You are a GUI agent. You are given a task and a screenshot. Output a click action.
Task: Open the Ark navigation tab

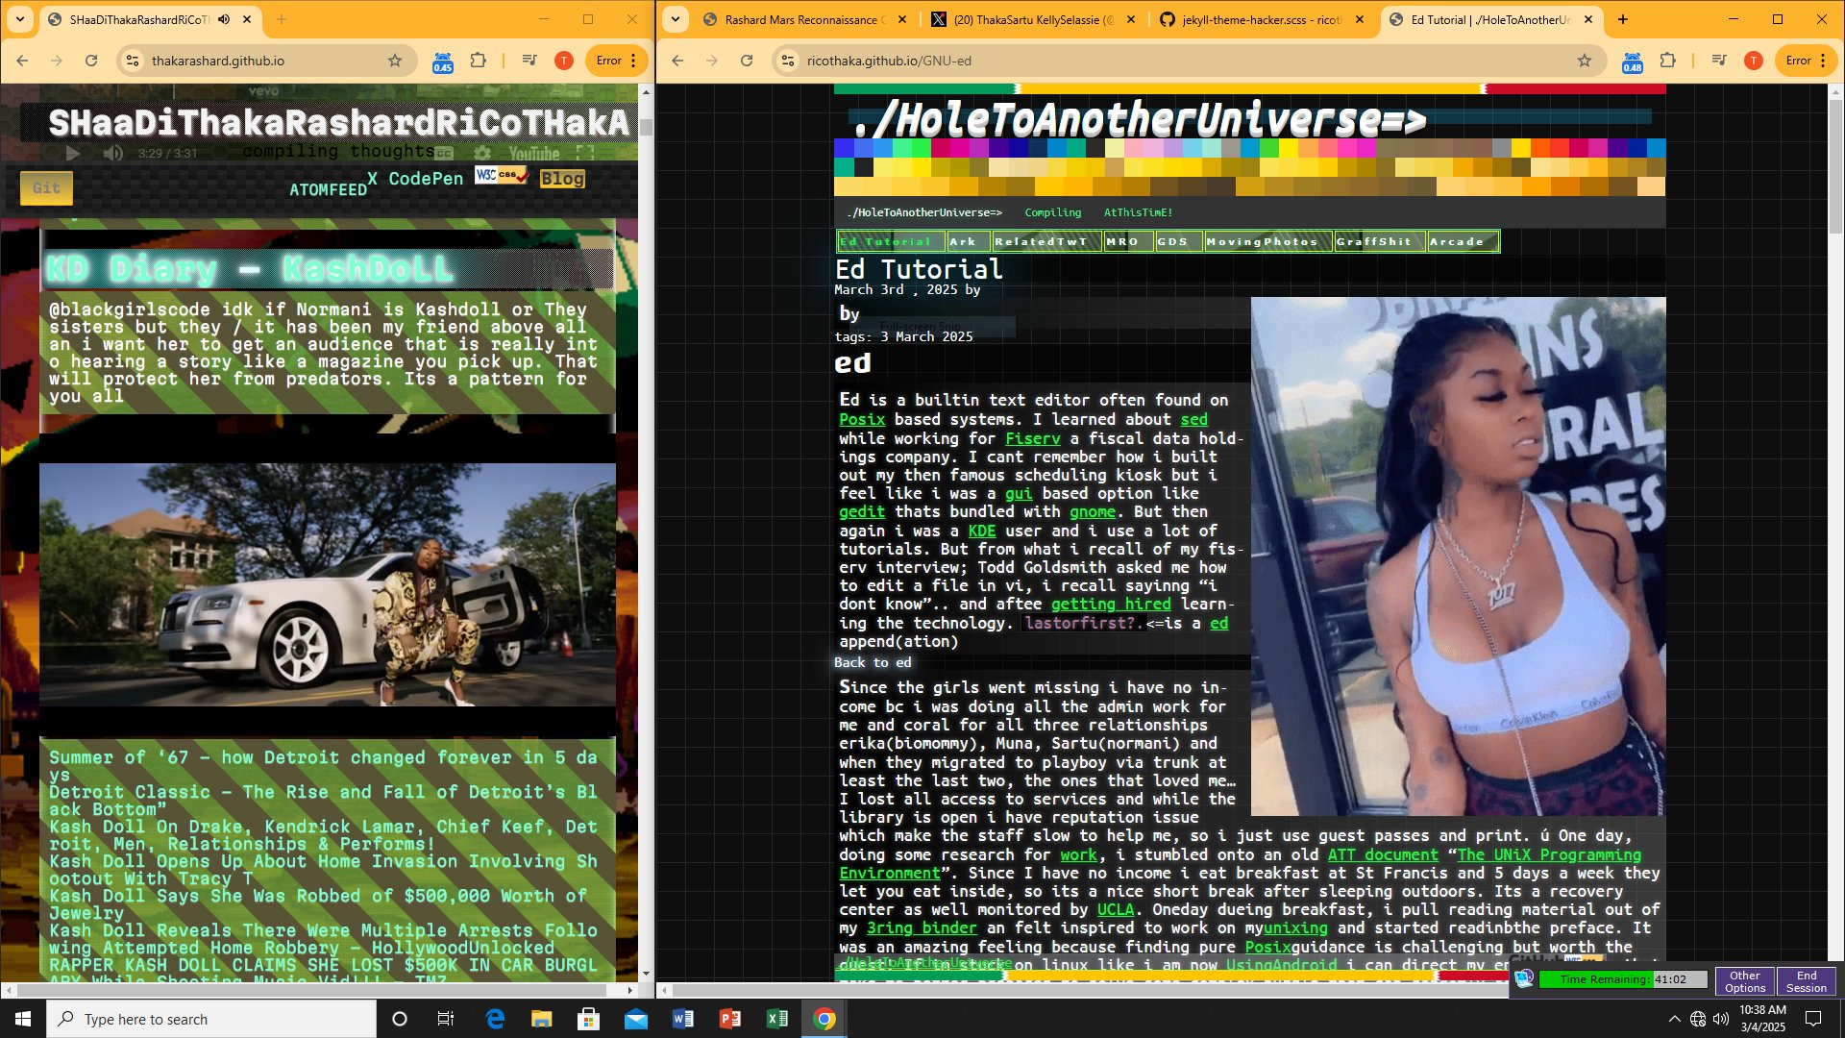[x=968, y=241]
